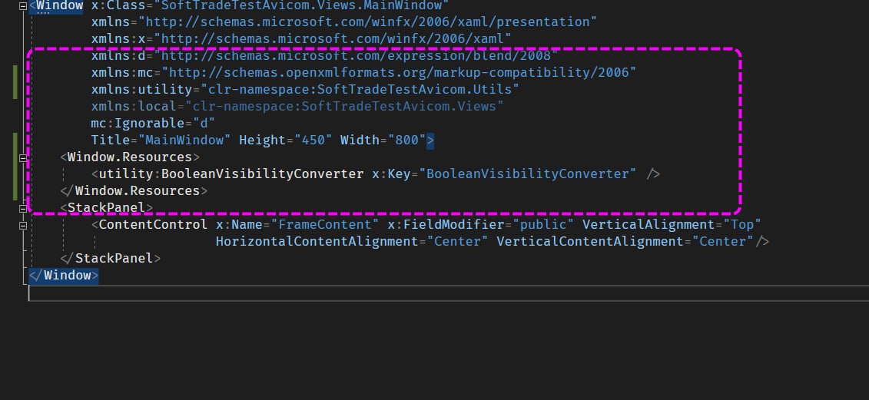Screen dimensions: 869x400
Task: Click the xmlns:mc attribute name
Action: [122, 73]
